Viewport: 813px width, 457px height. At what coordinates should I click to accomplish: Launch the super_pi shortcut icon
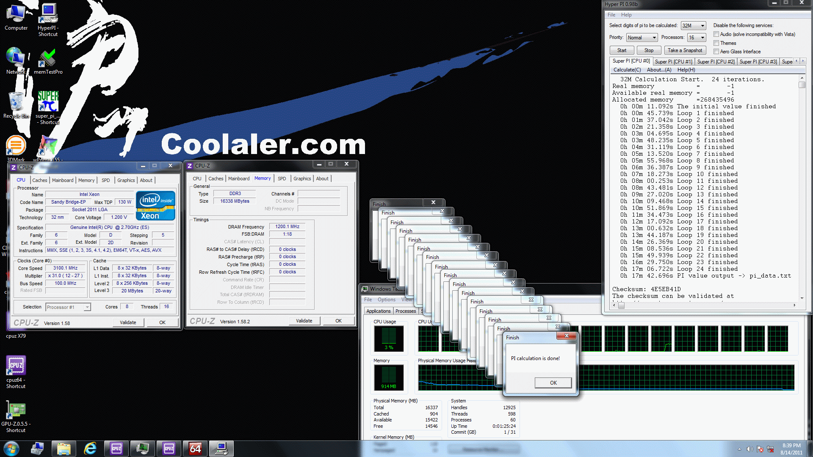pyautogui.click(x=48, y=107)
